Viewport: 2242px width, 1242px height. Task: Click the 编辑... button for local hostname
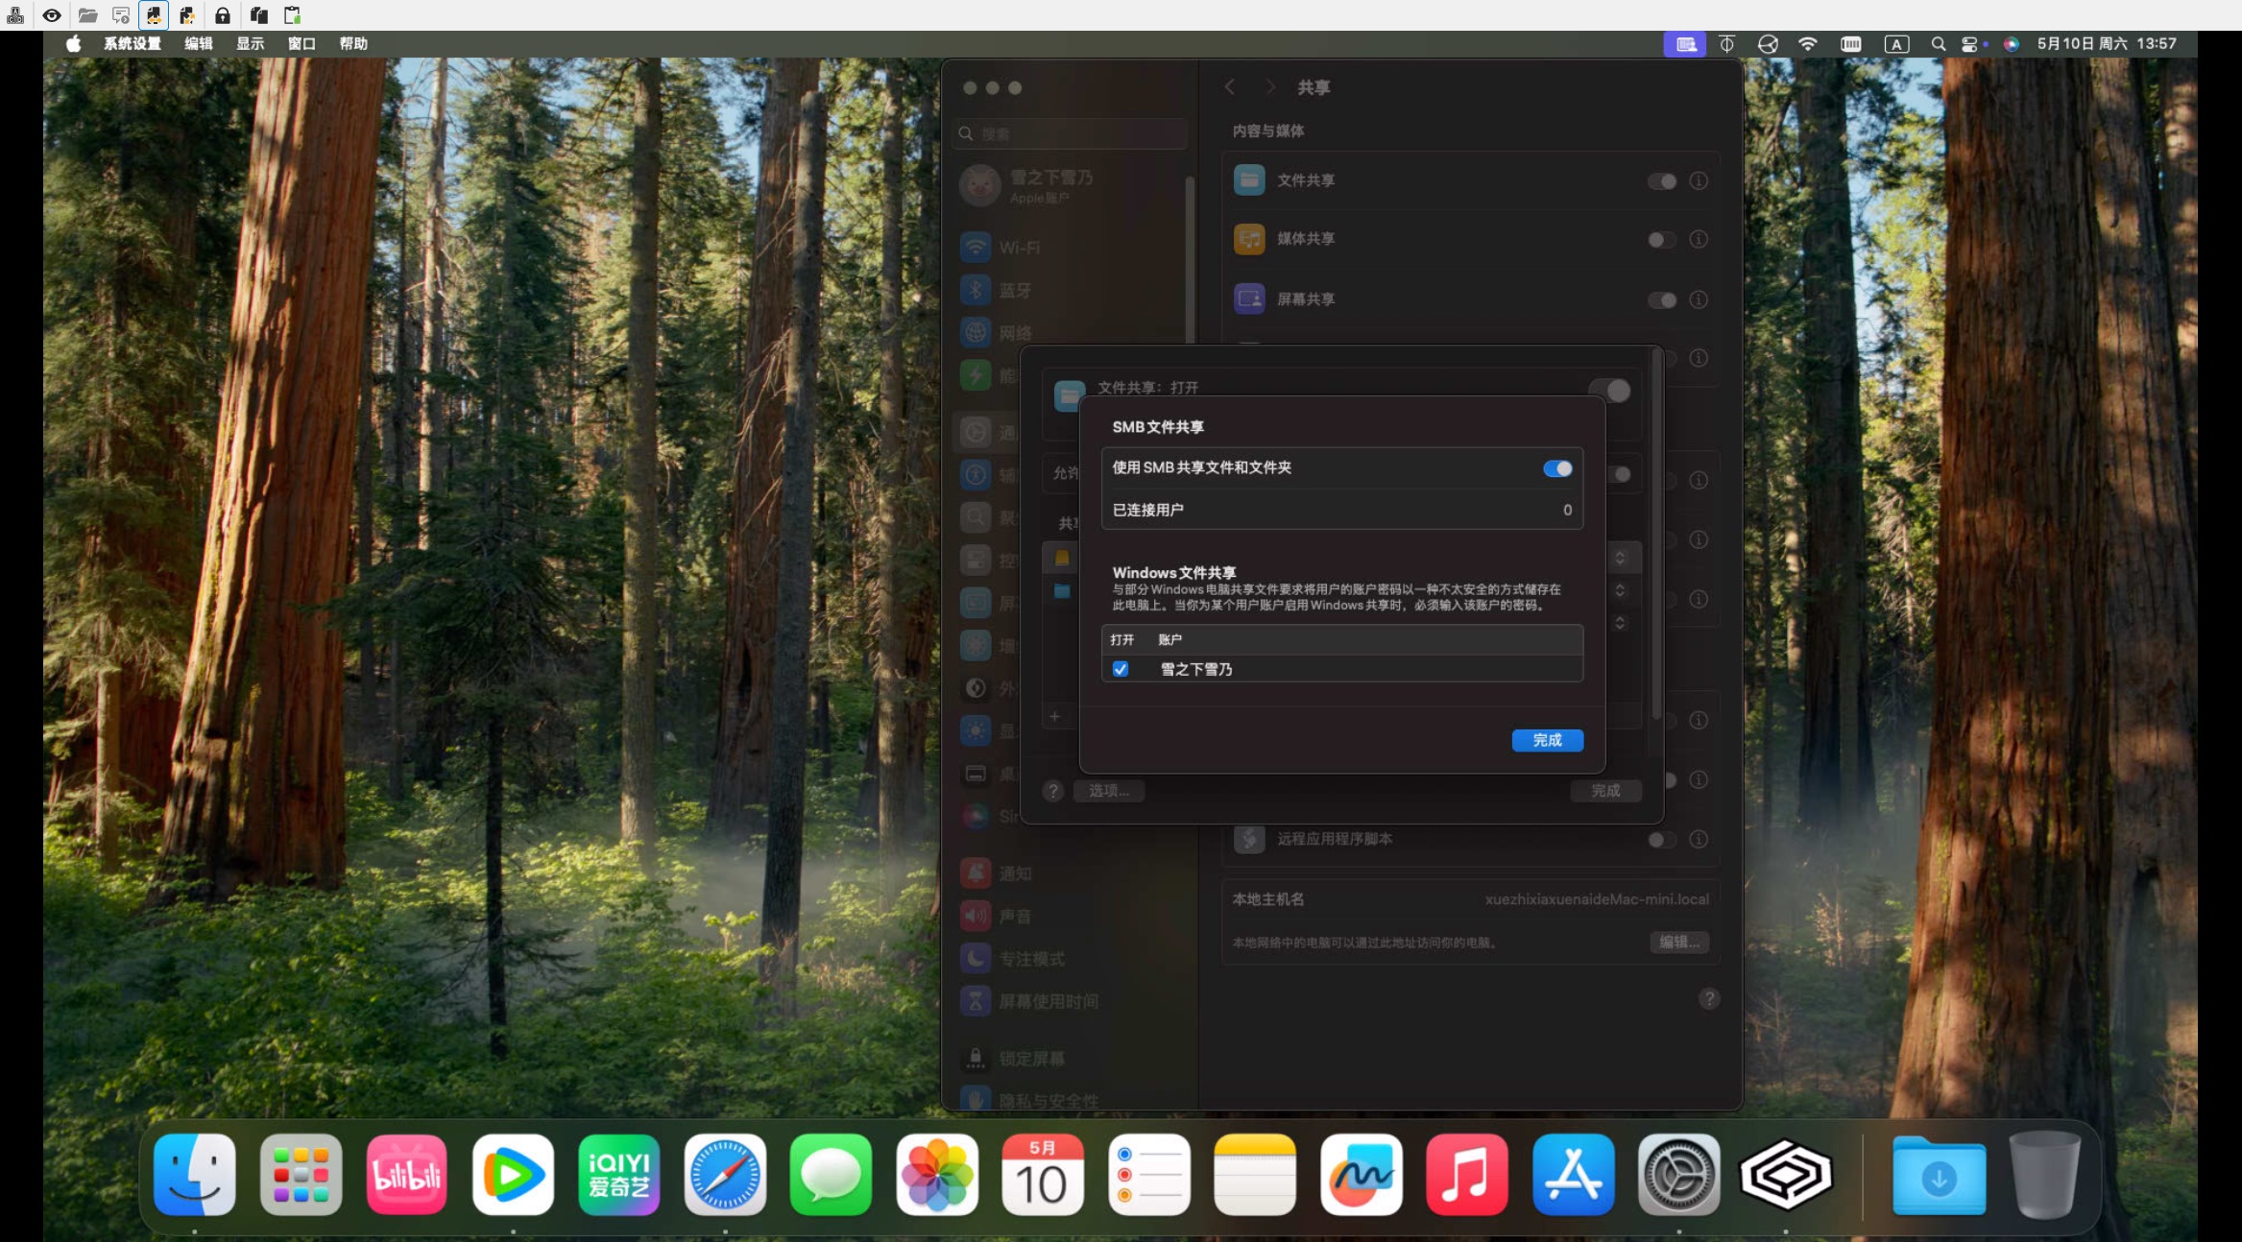[x=1679, y=943]
